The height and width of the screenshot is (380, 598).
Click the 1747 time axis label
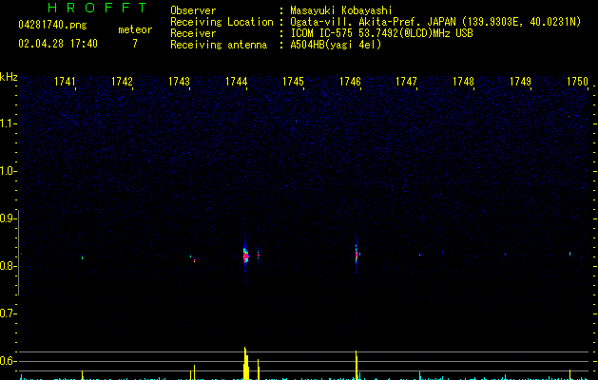click(406, 82)
